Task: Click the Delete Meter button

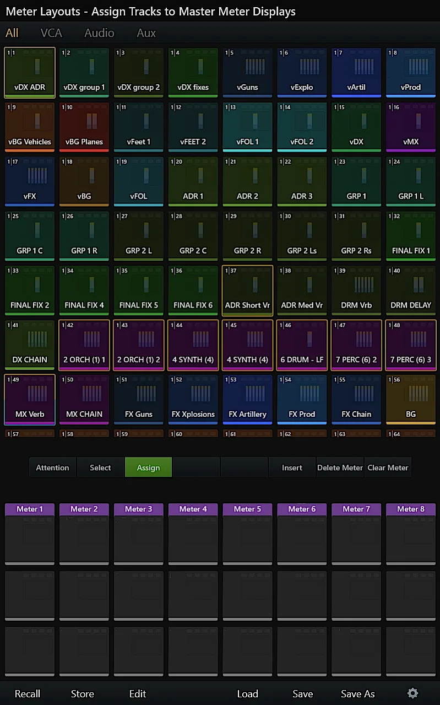Action: click(340, 467)
